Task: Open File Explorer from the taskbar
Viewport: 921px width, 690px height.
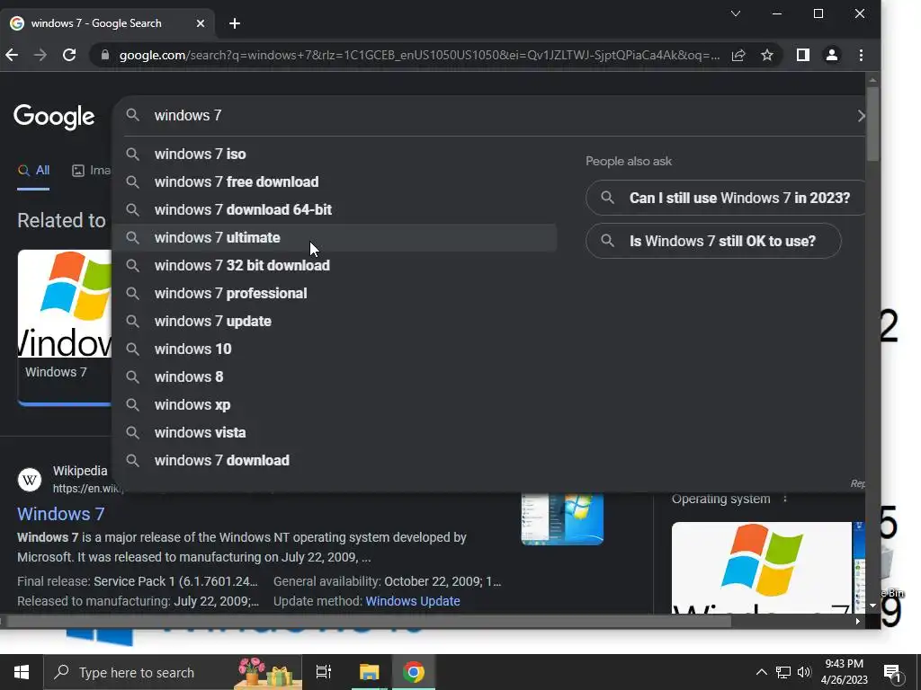Action: (369, 672)
